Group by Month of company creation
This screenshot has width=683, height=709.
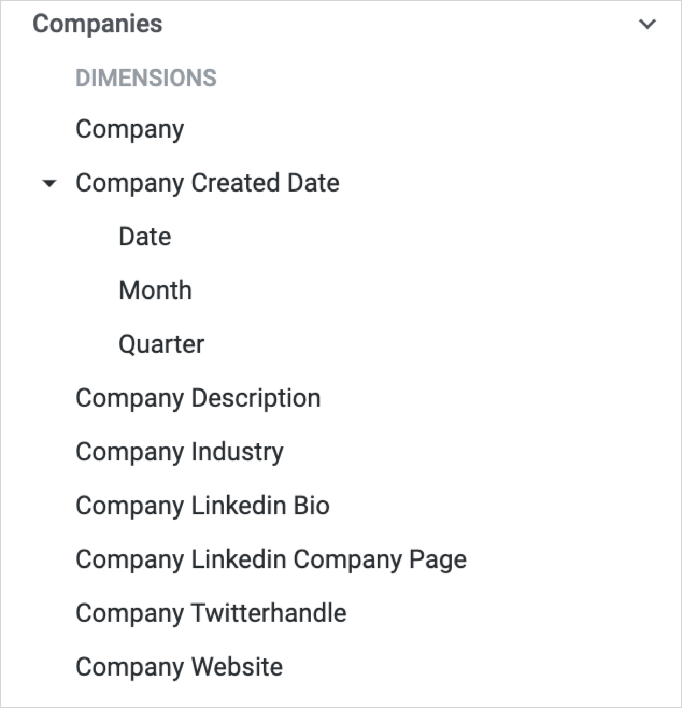click(x=155, y=290)
